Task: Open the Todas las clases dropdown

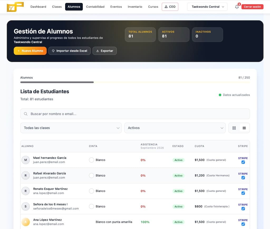Action: (71, 128)
